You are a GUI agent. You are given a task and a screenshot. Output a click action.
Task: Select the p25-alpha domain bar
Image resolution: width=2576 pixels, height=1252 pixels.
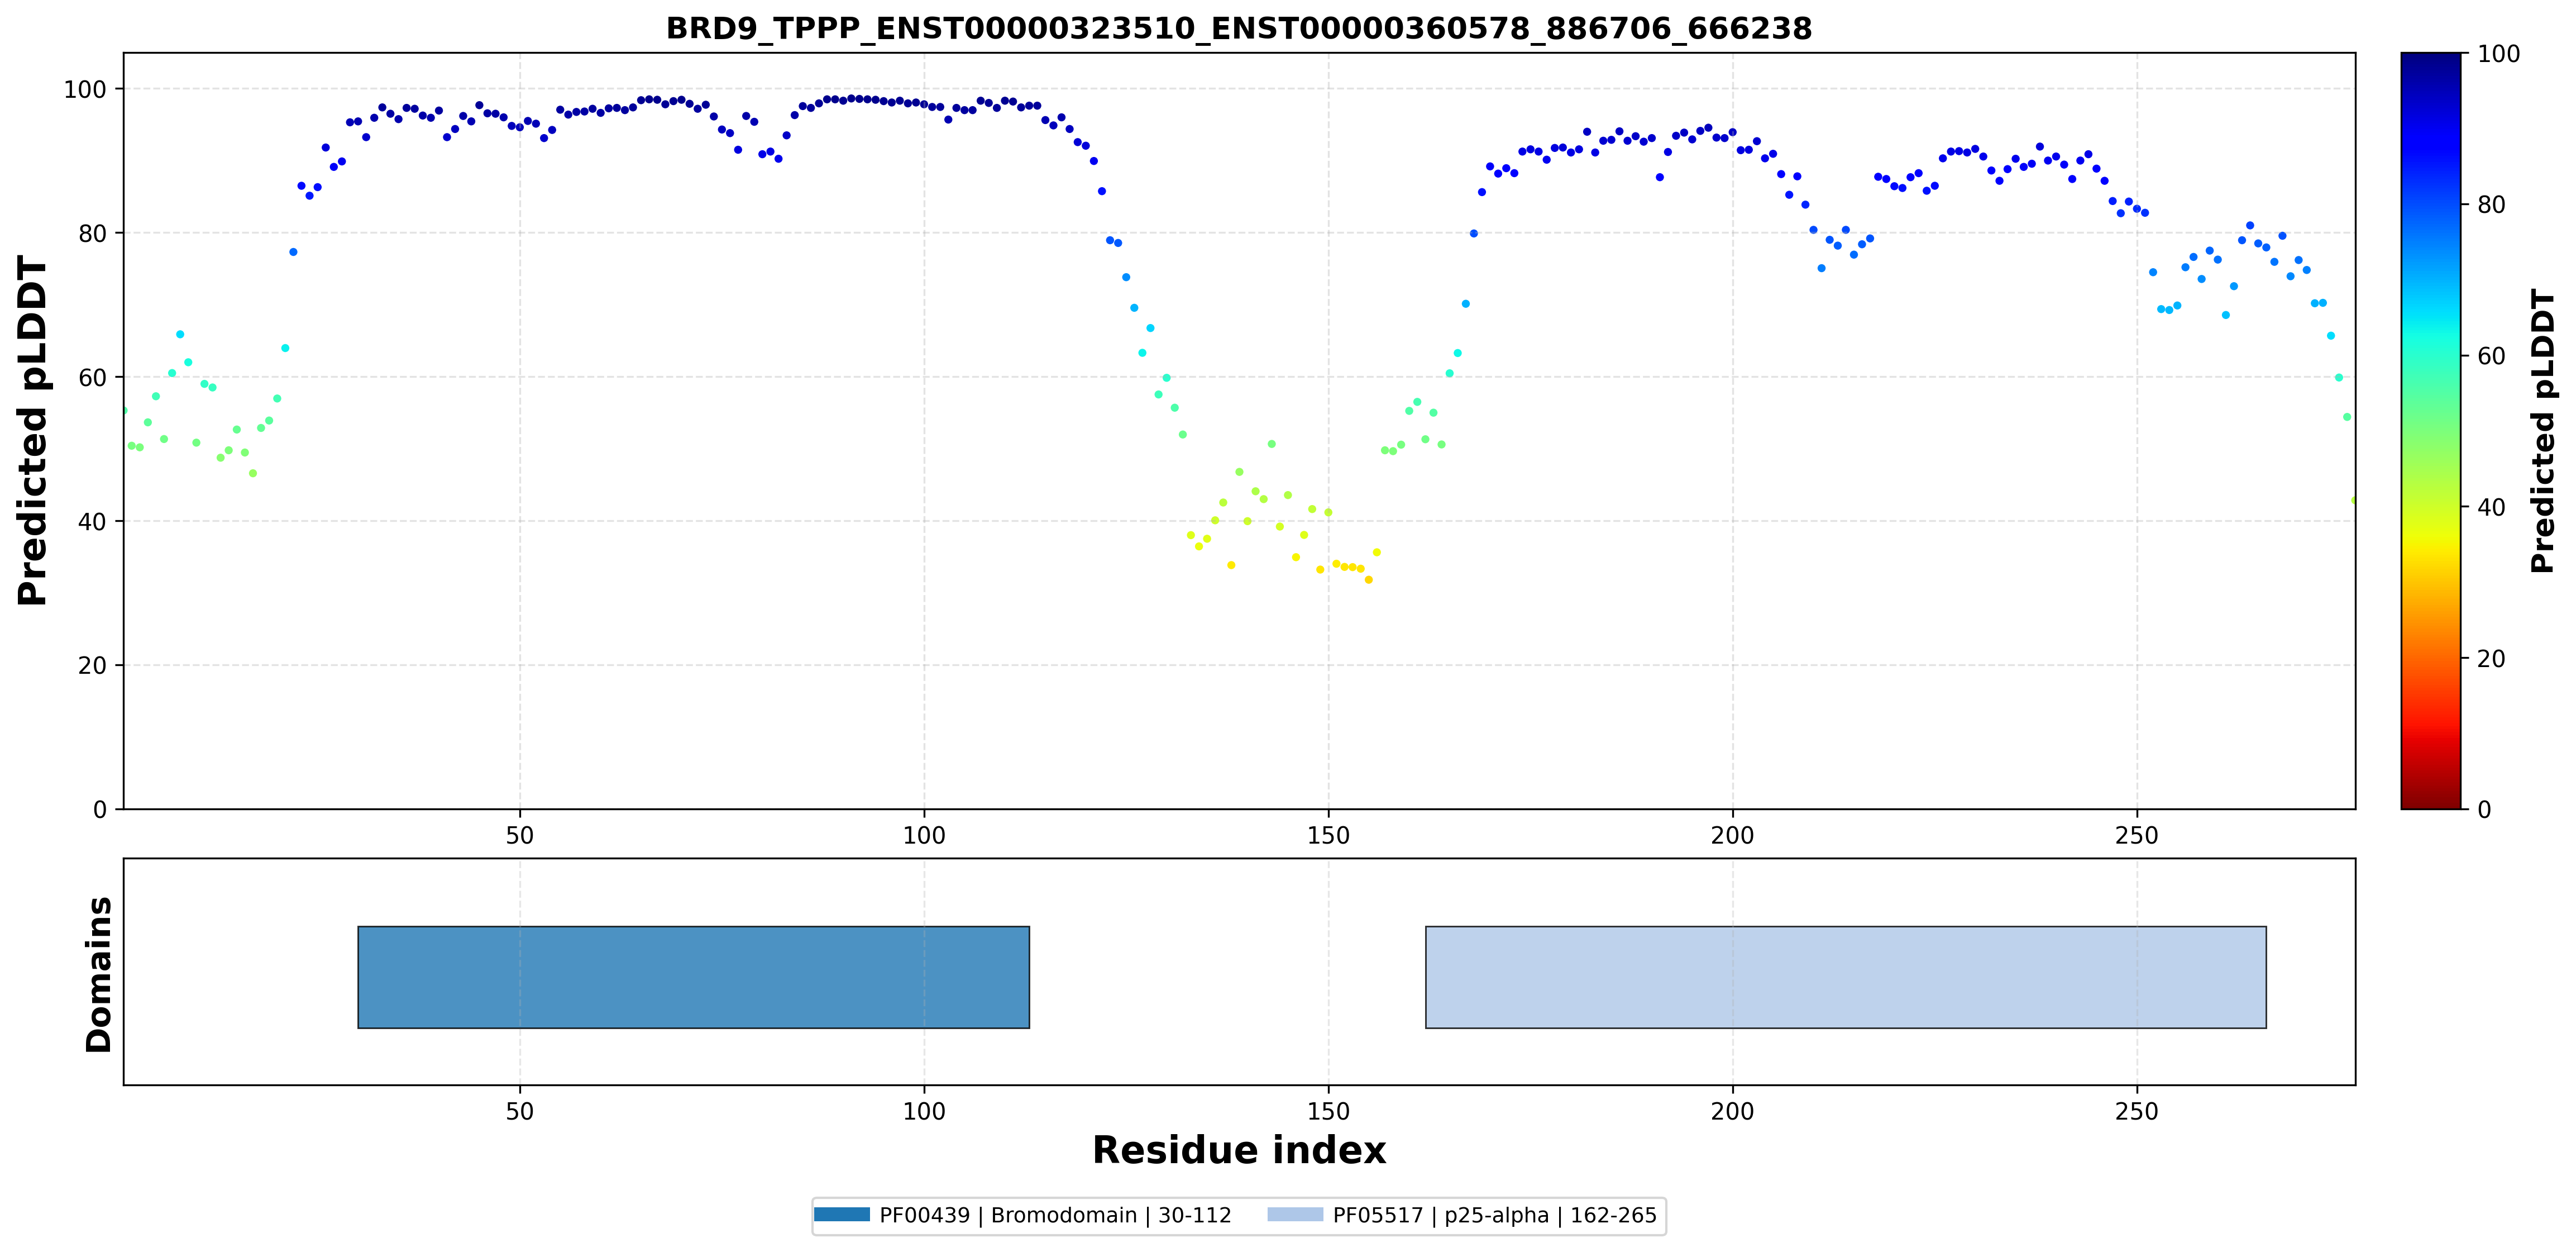click(1846, 977)
